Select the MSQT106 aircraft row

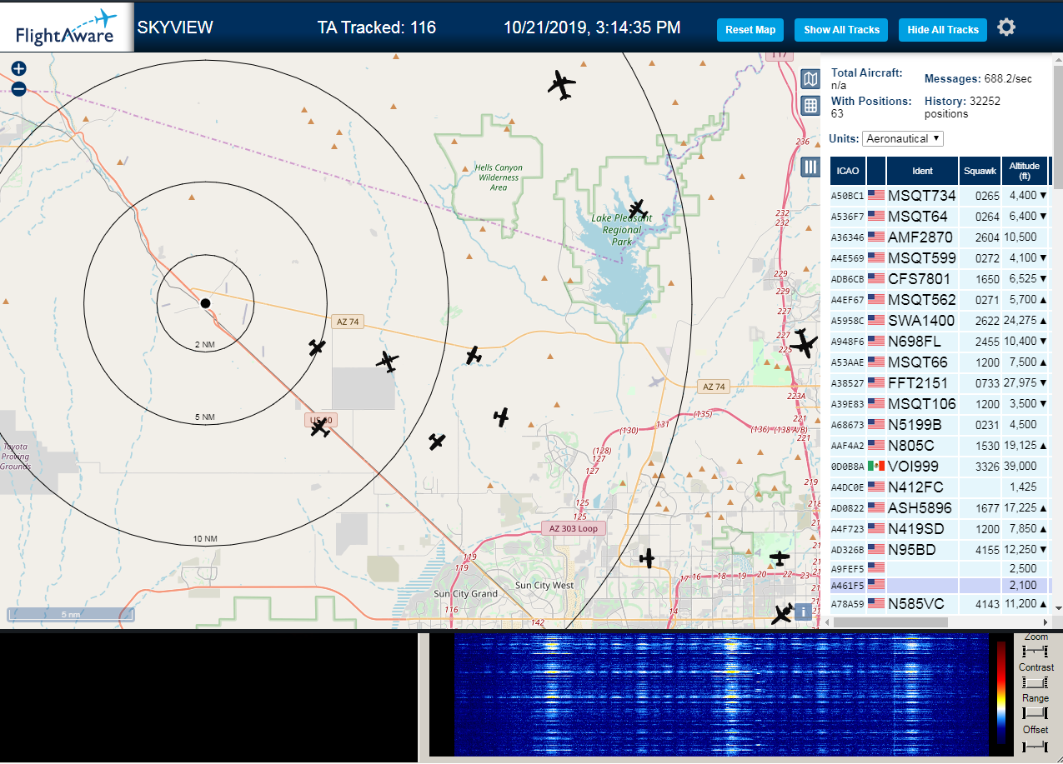pyautogui.click(x=940, y=404)
